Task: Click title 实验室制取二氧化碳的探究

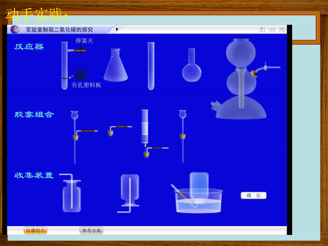Action: (x=59, y=30)
